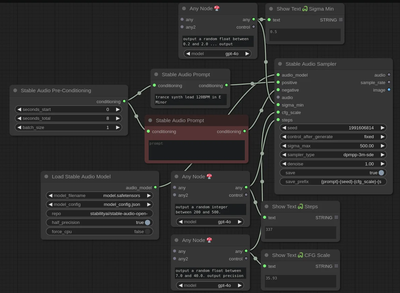Click the STRING output grid icon on Show Text Steps
The height and width of the screenshot is (293, 400).
point(336,217)
